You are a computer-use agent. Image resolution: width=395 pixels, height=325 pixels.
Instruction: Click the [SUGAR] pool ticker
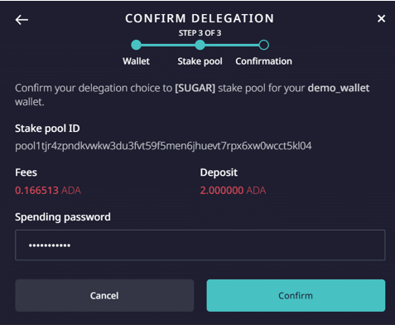click(195, 88)
